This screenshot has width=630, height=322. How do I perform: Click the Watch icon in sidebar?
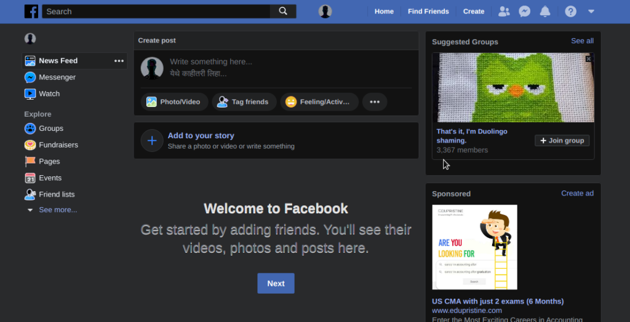[30, 93]
